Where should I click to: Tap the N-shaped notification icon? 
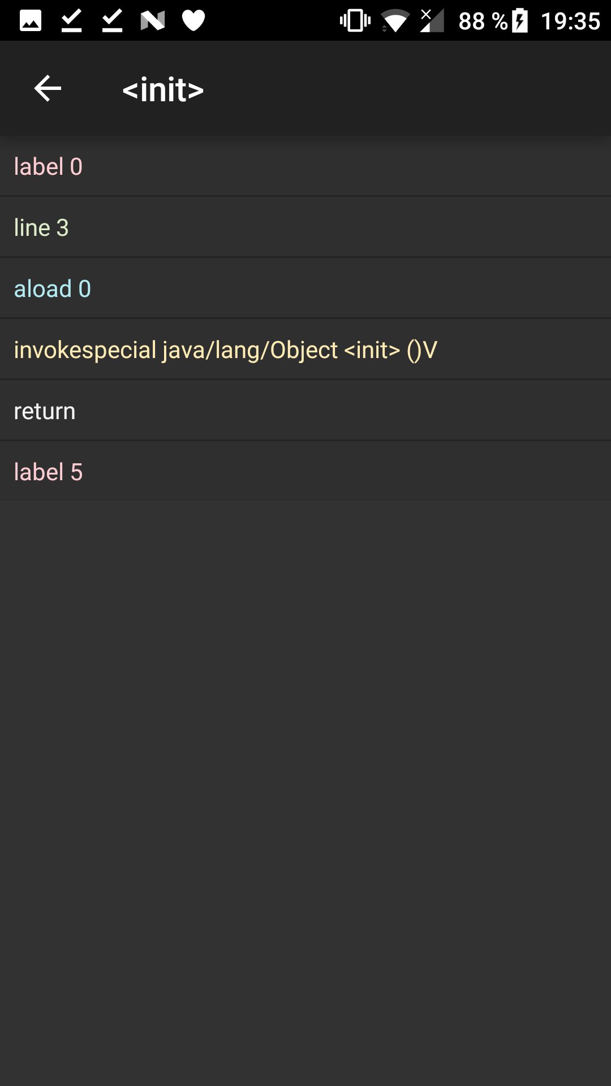153,21
